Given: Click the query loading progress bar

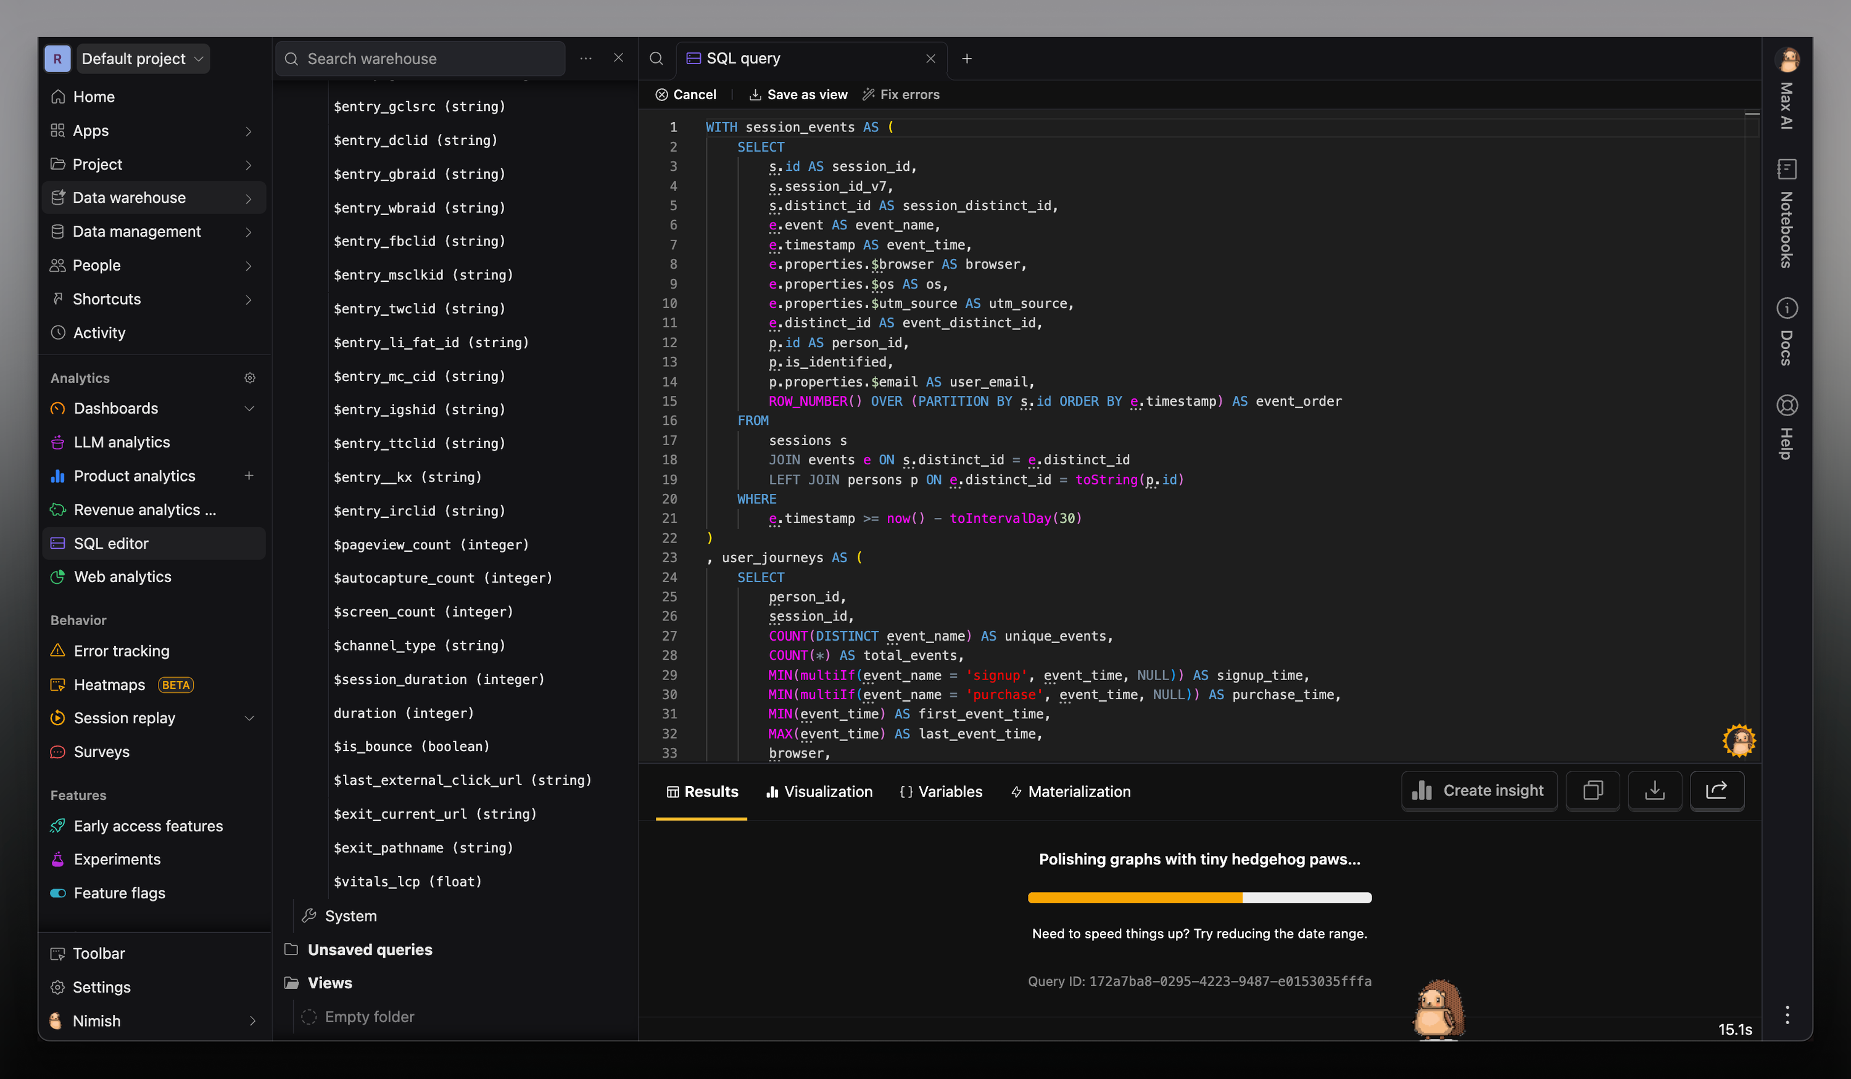Looking at the screenshot, I should click(1199, 898).
